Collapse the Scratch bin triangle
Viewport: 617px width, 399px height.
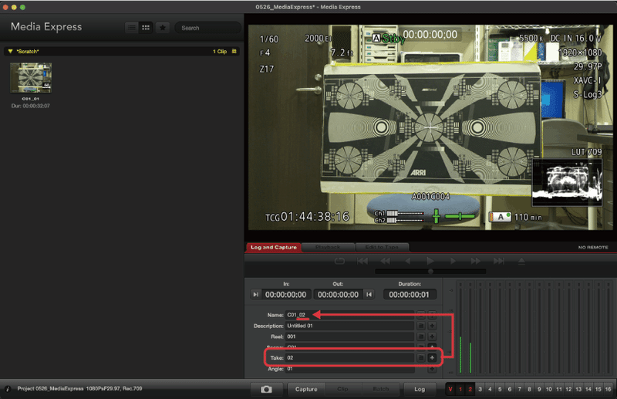point(10,51)
